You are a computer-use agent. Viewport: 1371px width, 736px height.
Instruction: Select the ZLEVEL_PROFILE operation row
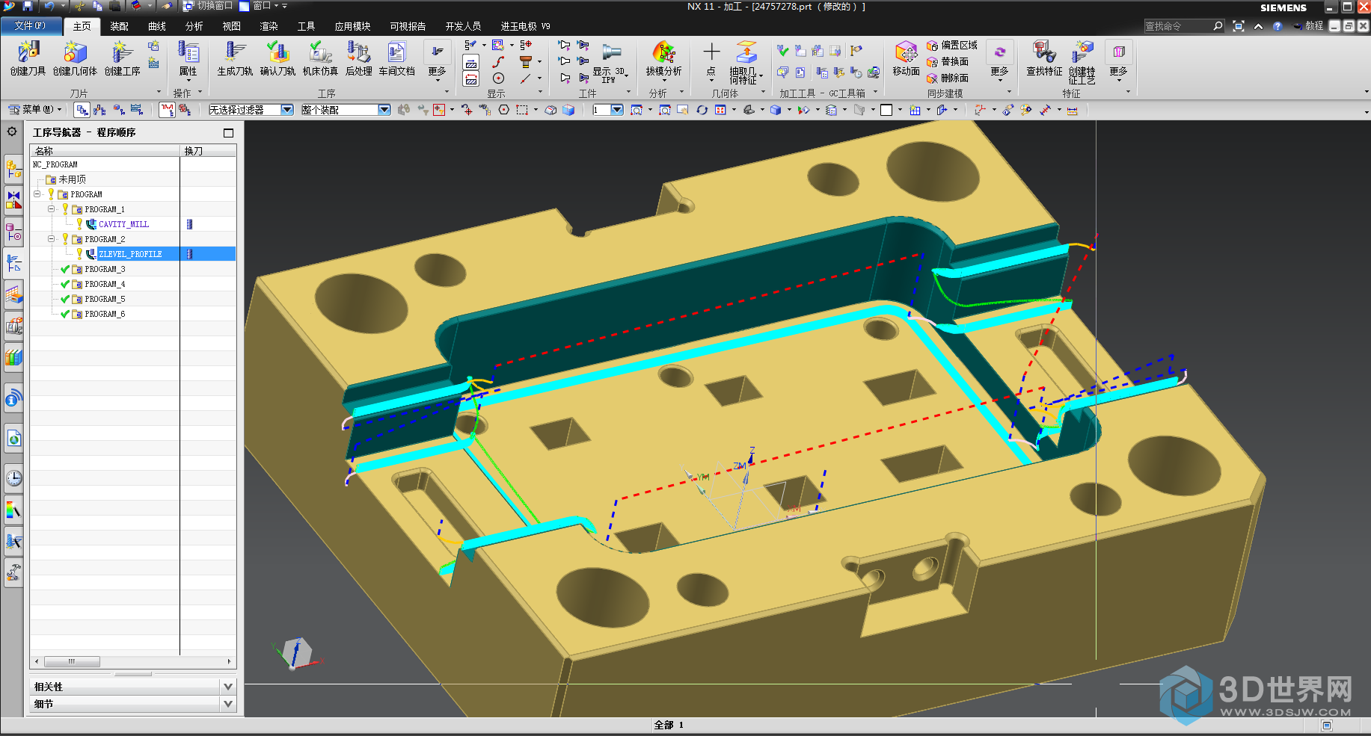[x=133, y=254]
